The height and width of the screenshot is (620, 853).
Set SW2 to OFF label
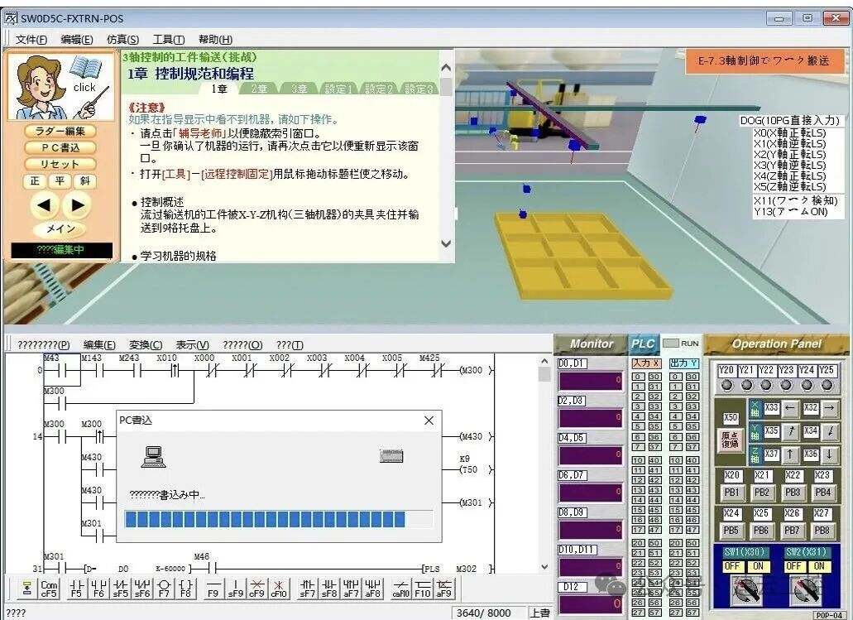(x=793, y=566)
